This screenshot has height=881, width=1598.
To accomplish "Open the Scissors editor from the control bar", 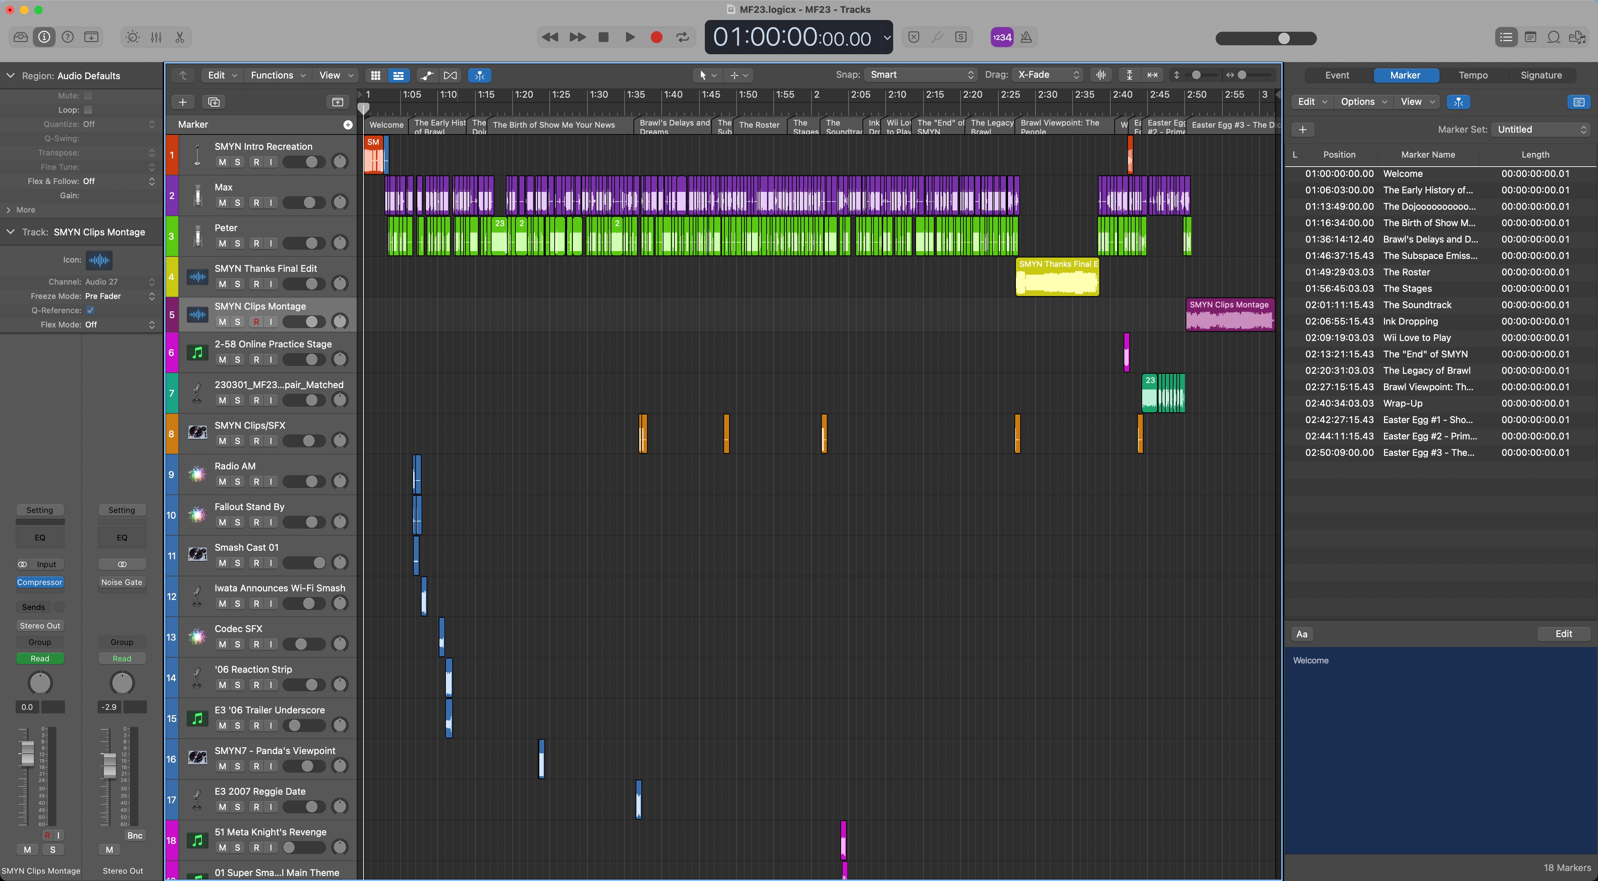I will click(x=180, y=37).
